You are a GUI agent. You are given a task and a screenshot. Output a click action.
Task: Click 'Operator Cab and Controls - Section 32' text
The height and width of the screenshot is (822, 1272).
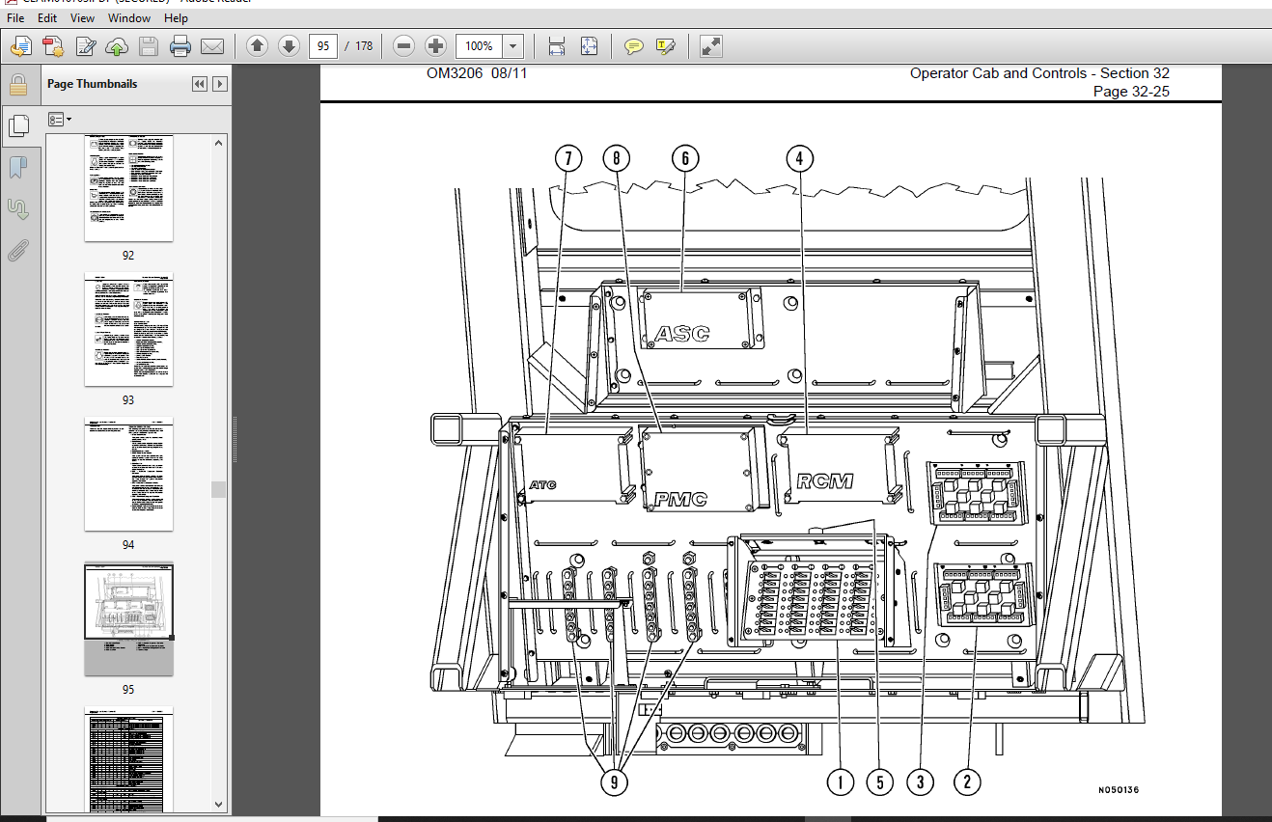1039,73
